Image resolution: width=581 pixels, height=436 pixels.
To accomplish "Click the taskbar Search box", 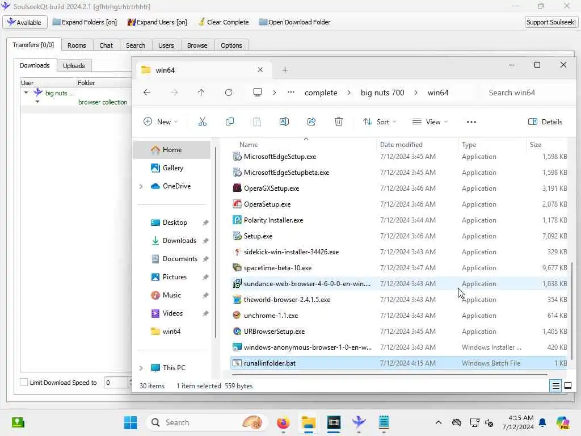I will coord(207,422).
